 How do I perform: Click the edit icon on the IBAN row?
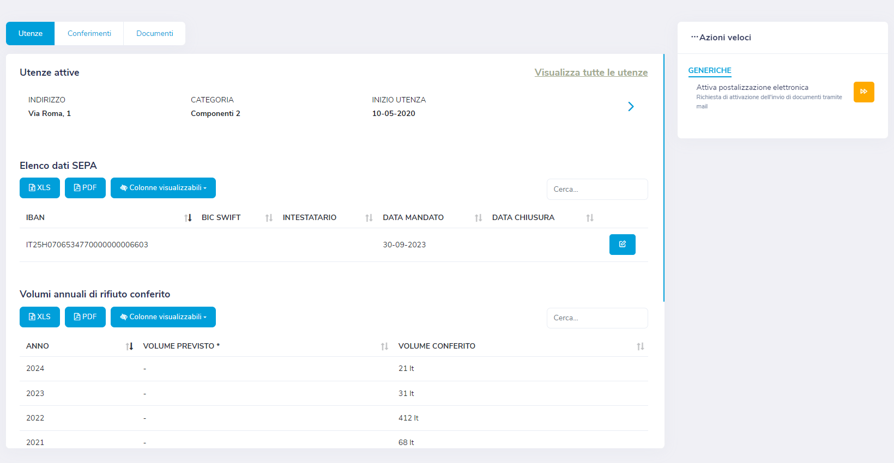[x=622, y=245]
